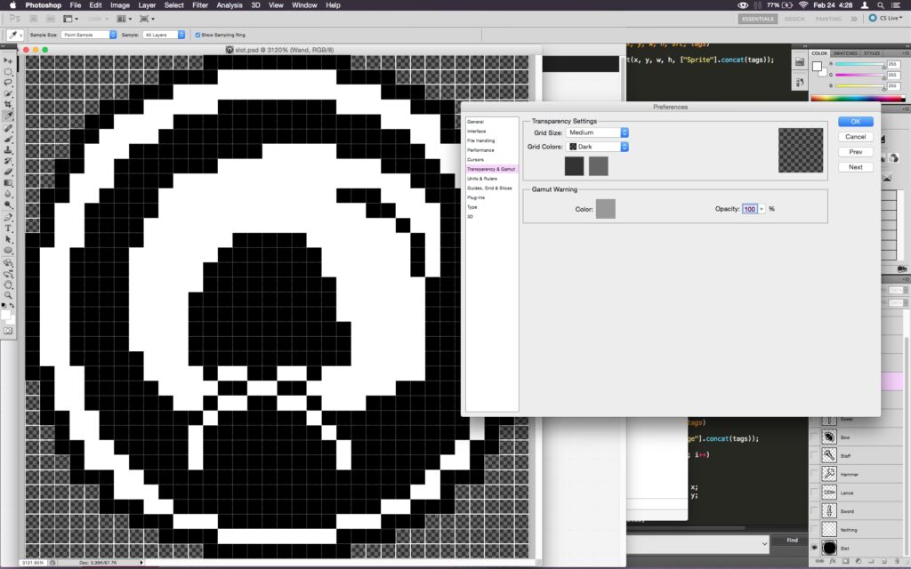Switch to the Swatches tab
Viewport: 911px width, 569px height.
[x=845, y=53]
